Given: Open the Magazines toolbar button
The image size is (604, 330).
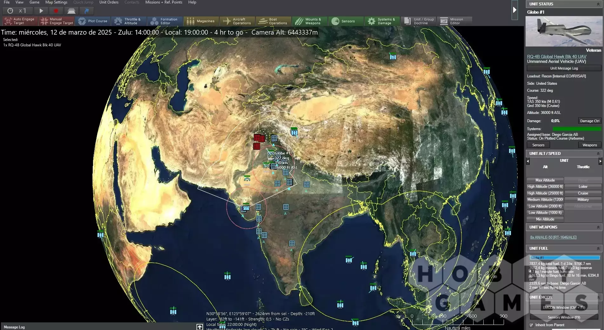Looking at the screenshot, I should coord(201,21).
